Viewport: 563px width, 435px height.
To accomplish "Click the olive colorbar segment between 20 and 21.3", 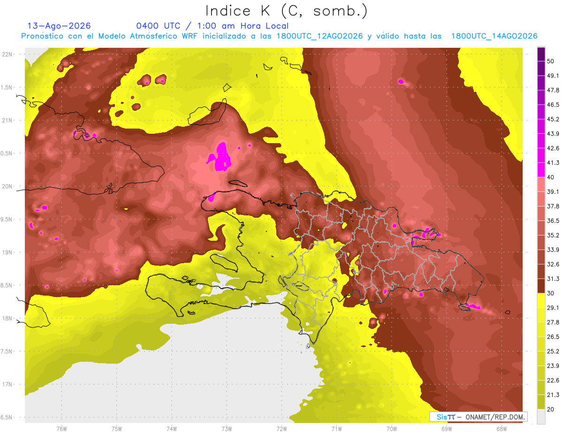I will tap(541, 402).
